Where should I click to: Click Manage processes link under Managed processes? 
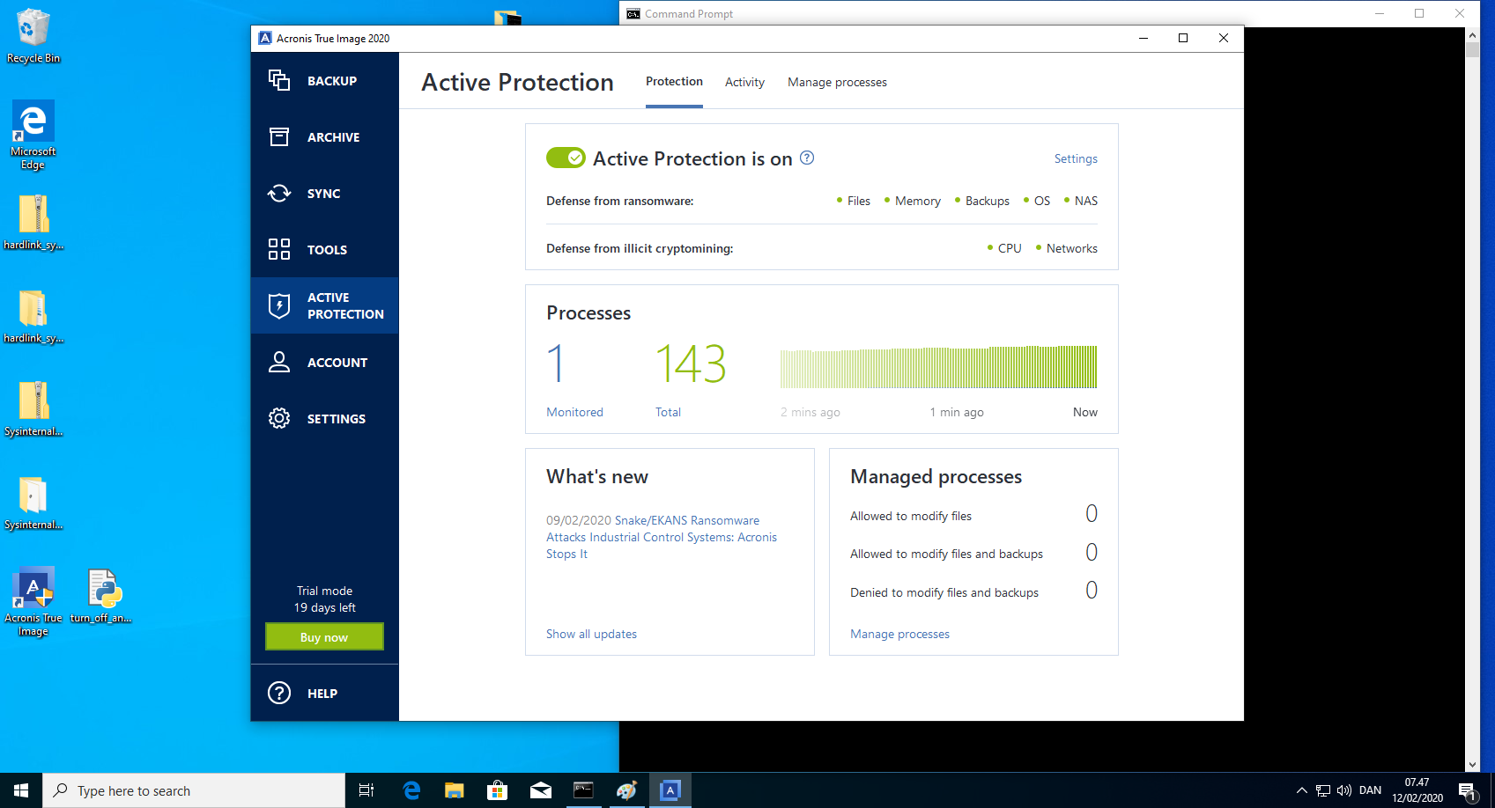pyautogui.click(x=899, y=635)
